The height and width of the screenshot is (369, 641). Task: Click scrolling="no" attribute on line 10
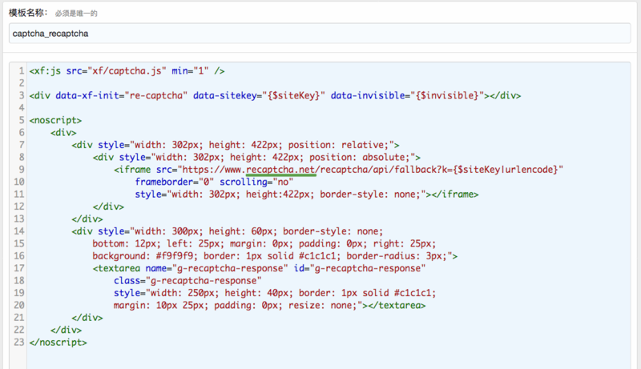click(256, 182)
